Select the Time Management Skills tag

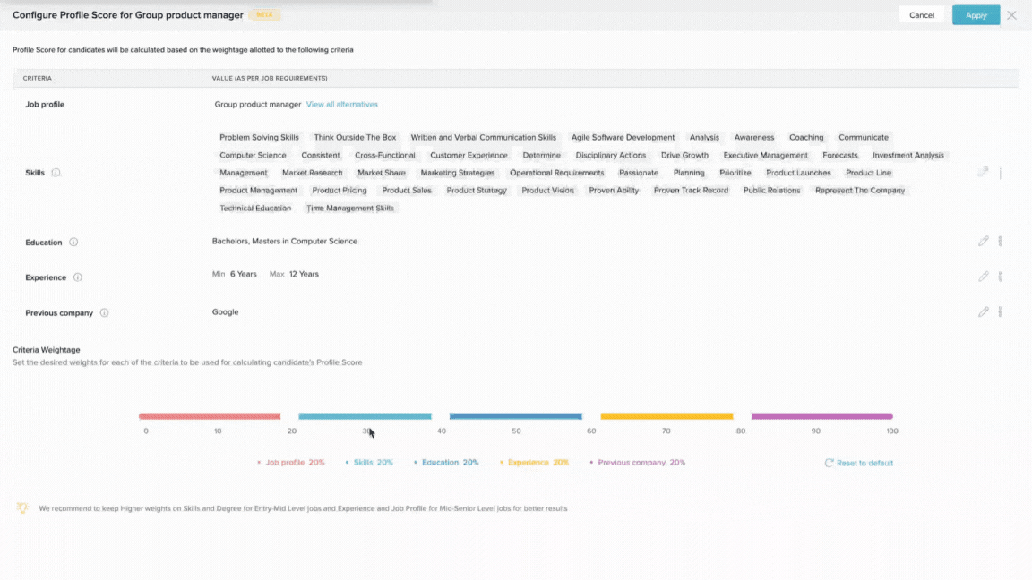coord(349,208)
